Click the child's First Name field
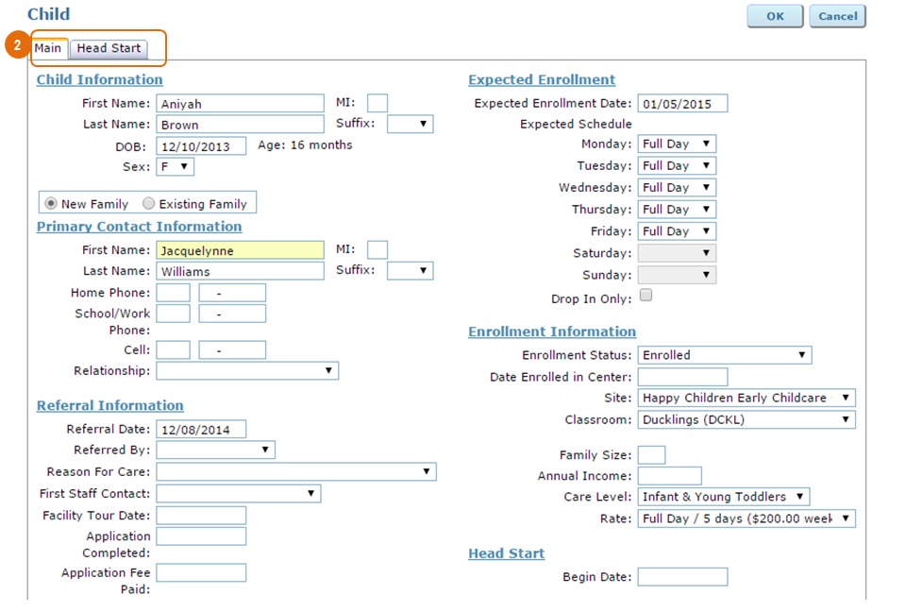The width and height of the screenshot is (906, 612). (x=240, y=104)
